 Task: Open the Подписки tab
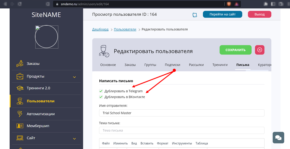coord(173,65)
